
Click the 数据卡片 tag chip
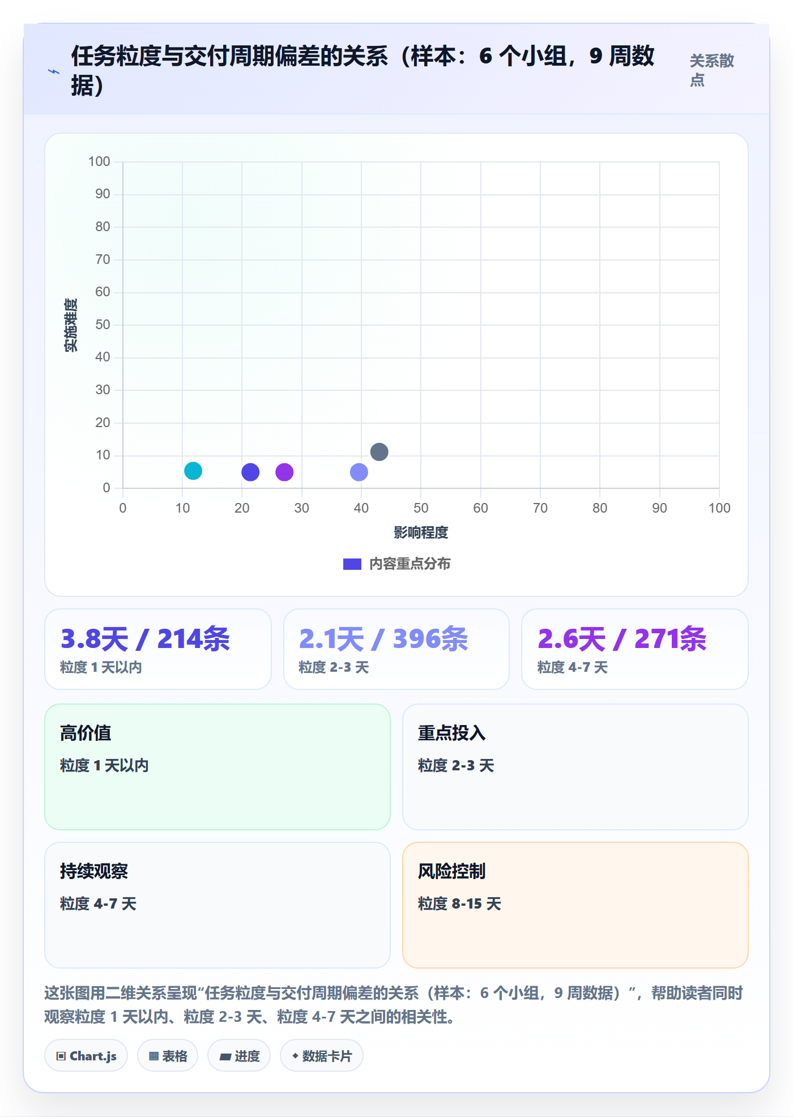click(322, 1056)
